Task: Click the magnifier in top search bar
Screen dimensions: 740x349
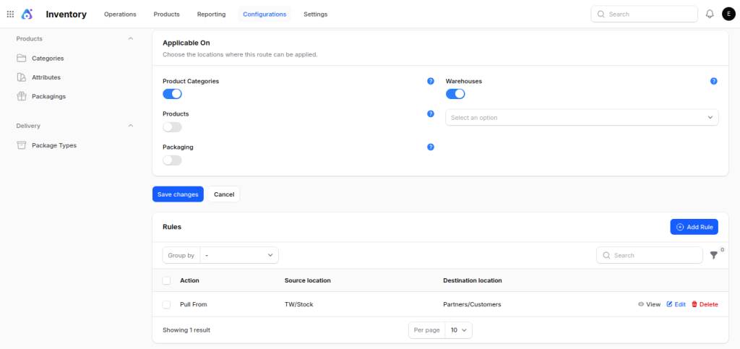Action: coord(601,14)
